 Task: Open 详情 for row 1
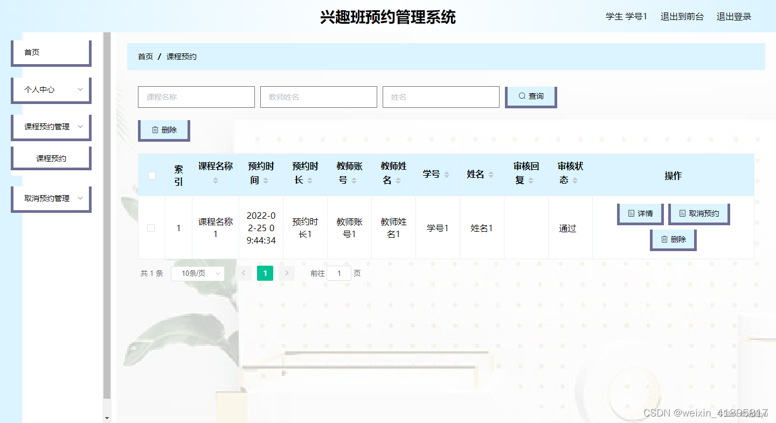tap(640, 213)
